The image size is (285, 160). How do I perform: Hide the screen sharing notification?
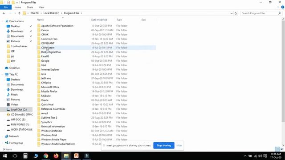(x=179, y=145)
